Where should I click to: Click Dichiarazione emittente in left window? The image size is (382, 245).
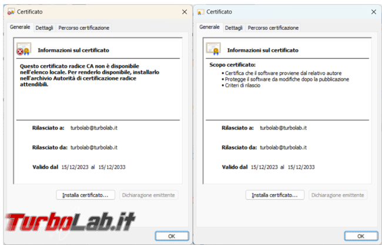pos(149,195)
